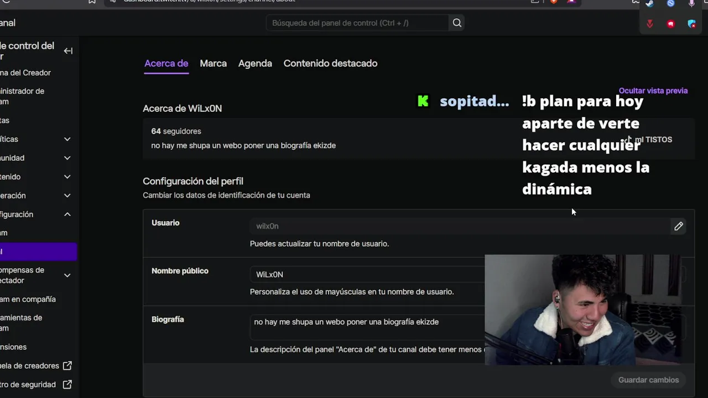
Task: Open 'na del Creador' sidebar item
Action: click(x=25, y=73)
